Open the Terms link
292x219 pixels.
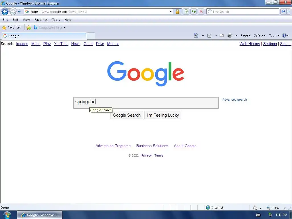[x=159, y=155]
